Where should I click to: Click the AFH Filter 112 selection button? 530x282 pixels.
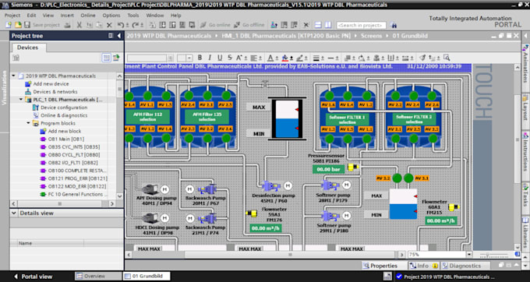click(149, 117)
